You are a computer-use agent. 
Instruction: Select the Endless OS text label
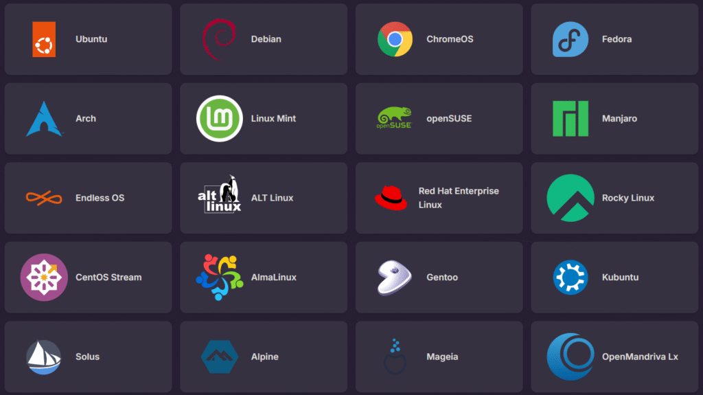100,198
